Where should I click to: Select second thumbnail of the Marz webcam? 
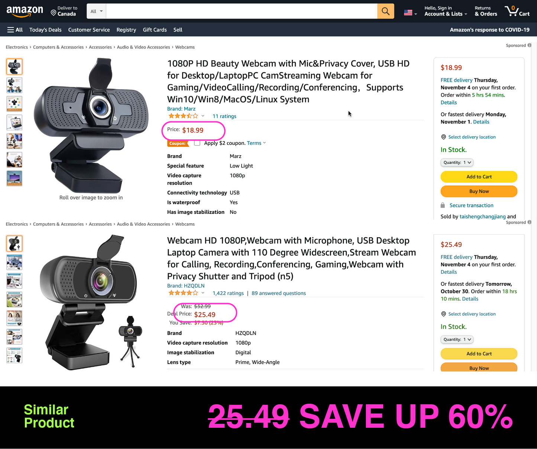14,85
